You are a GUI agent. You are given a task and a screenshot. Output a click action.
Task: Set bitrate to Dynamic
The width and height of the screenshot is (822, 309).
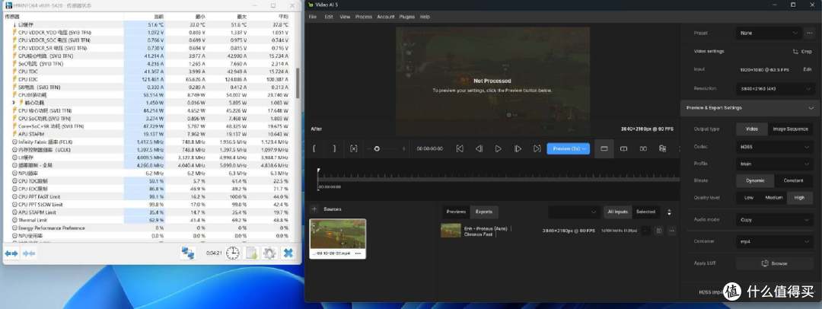pos(755,180)
